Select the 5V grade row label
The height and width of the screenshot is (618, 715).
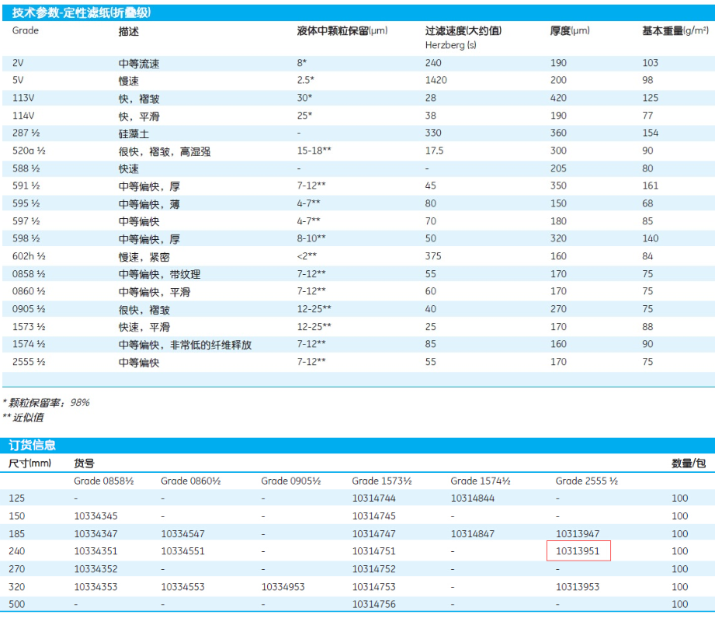coord(18,80)
